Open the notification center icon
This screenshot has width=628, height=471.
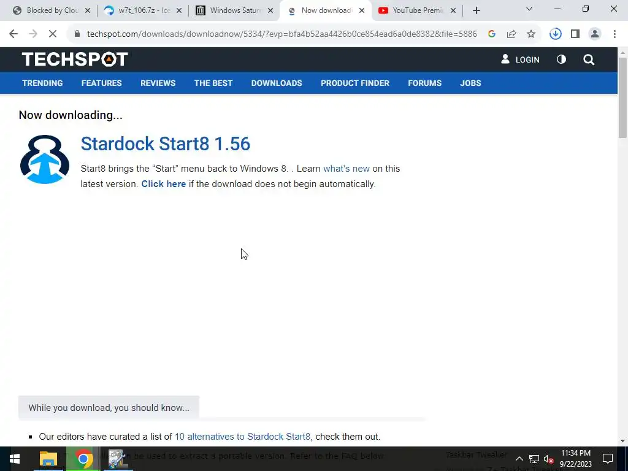click(x=608, y=459)
